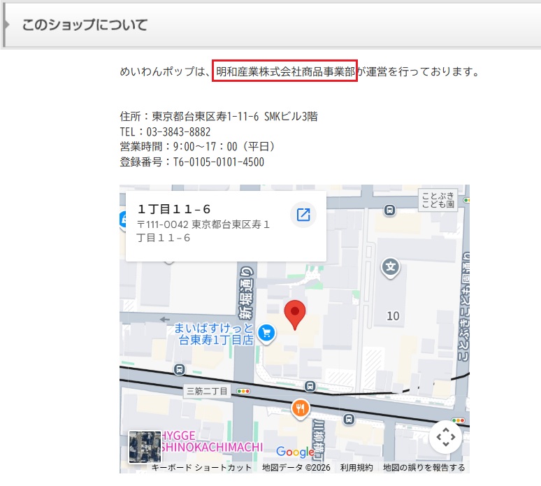Click traffic light icon beside 三筋二丁目

[243, 392]
